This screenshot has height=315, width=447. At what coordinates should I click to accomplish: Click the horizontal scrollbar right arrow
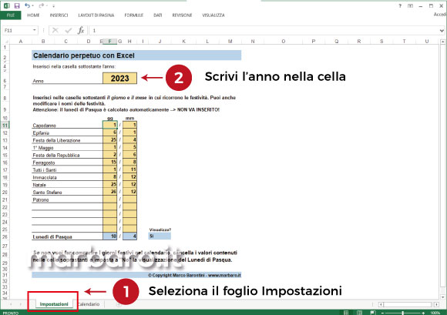point(436,304)
